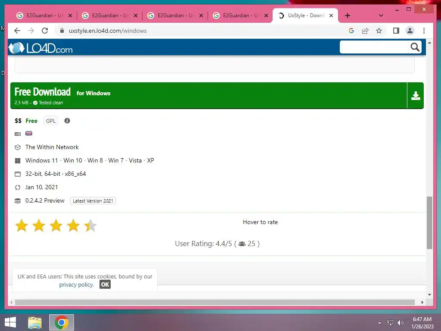Click the Windows 11 compatibility text
This screenshot has width=441, height=331.
(x=41, y=160)
